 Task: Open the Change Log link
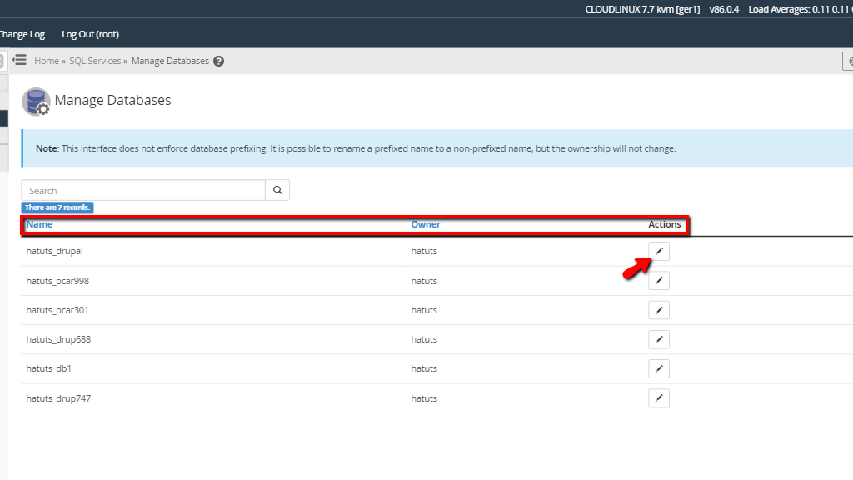[x=22, y=34]
